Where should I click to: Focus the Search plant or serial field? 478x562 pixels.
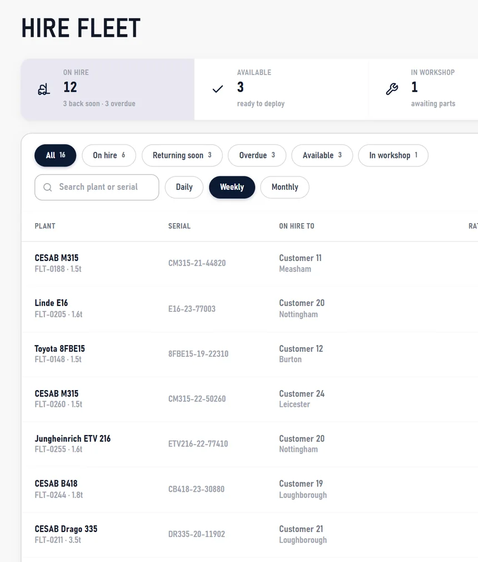(x=97, y=187)
